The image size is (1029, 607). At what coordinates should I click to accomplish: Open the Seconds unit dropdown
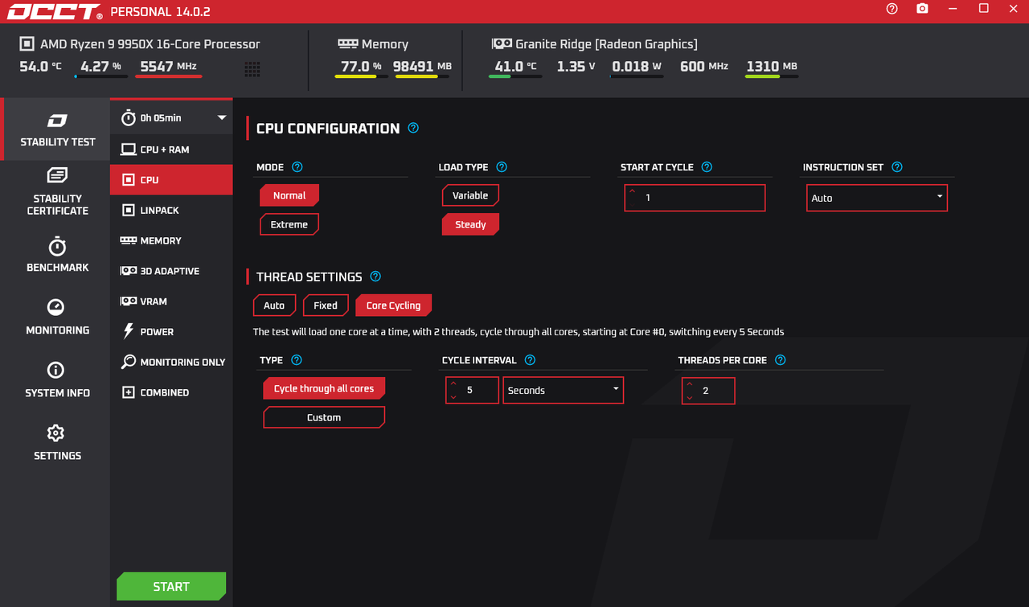tap(563, 390)
